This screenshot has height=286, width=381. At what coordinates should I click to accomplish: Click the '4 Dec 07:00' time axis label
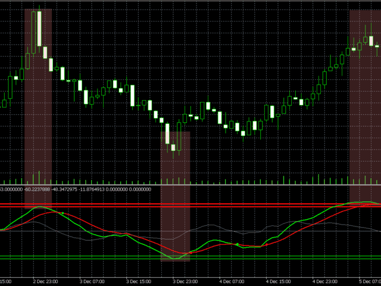(x=232, y=281)
